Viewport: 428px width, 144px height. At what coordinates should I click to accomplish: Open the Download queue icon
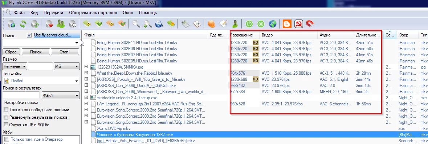tap(87, 24)
